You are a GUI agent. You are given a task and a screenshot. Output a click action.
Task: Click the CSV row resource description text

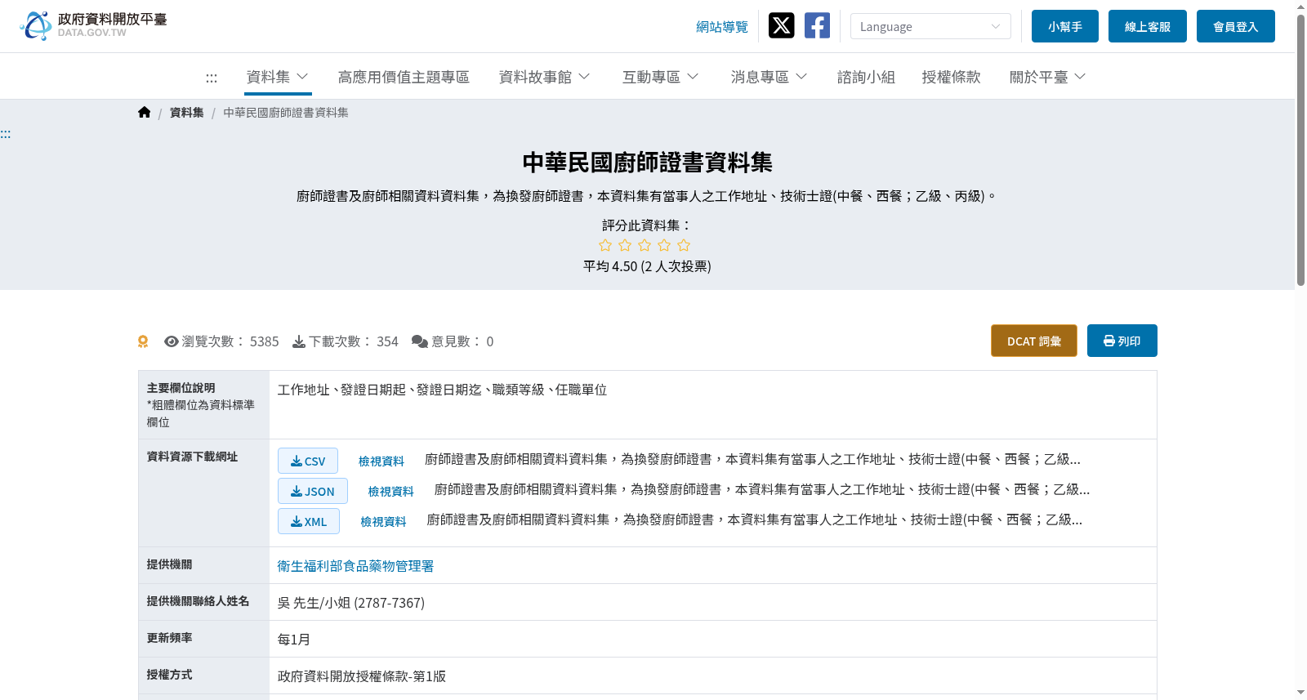(752, 459)
